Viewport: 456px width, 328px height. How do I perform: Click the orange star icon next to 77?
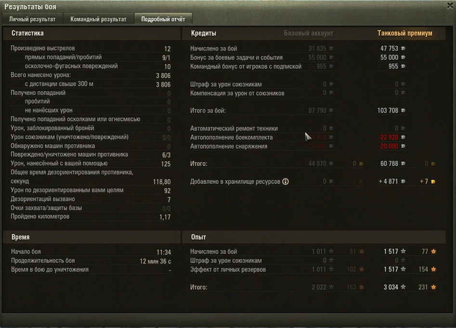pyautogui.click(x=433, y=252)
